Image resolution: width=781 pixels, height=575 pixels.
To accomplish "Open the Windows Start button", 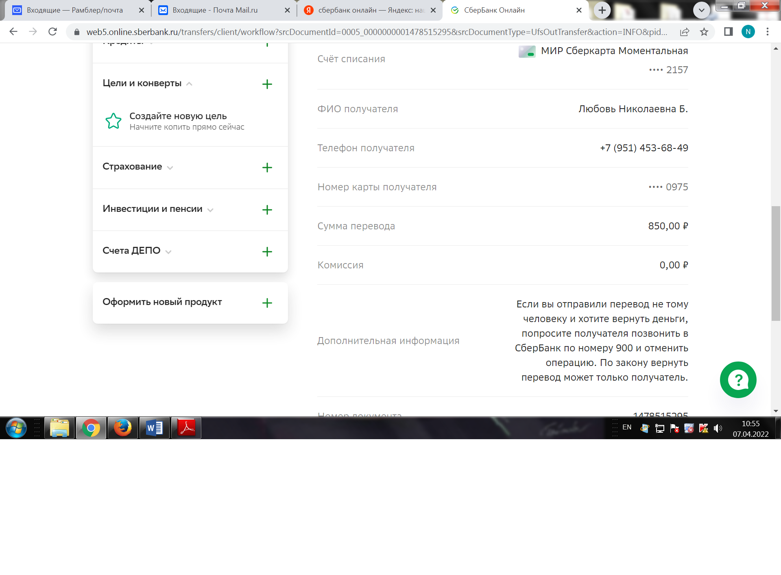I will (x=16, y=428).
